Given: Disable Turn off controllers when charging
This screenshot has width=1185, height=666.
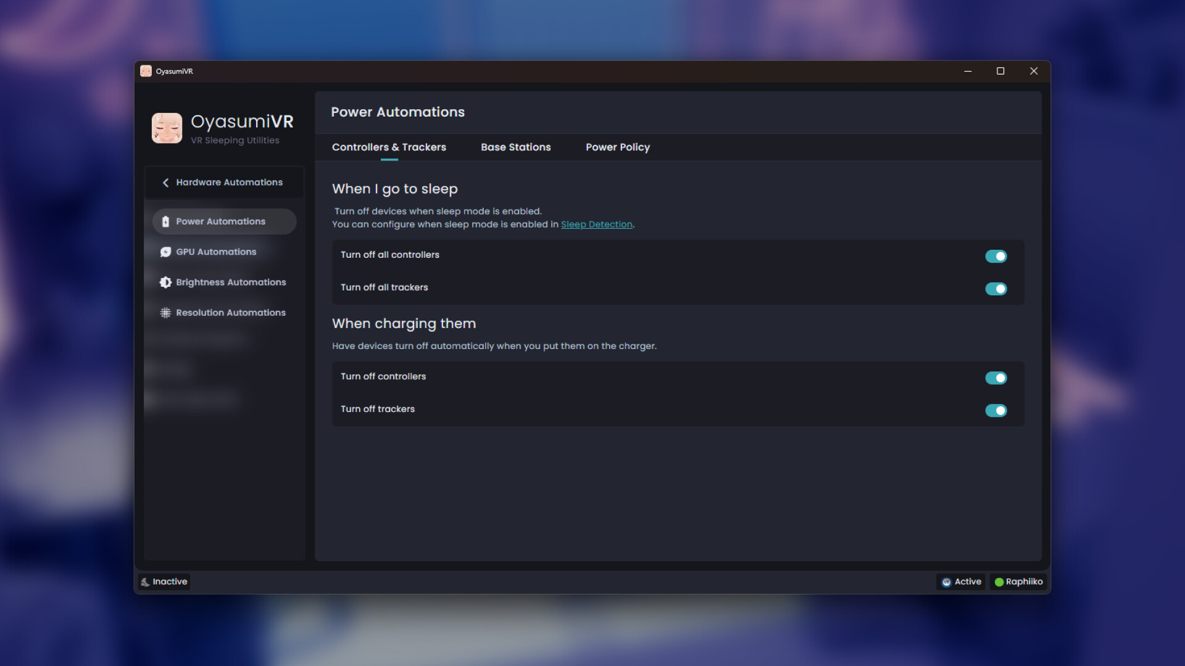Looking at the screenshot, I should (x=996, y=377).
